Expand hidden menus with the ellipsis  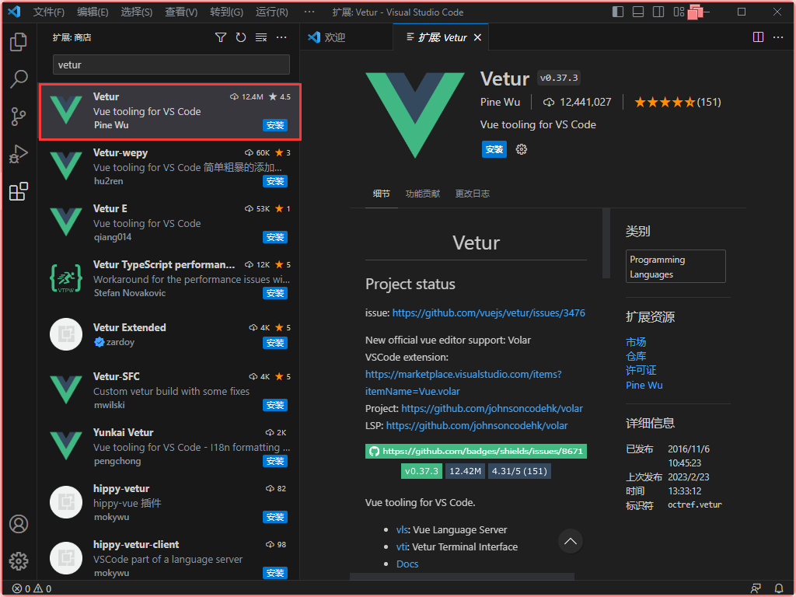coord(309,12)
